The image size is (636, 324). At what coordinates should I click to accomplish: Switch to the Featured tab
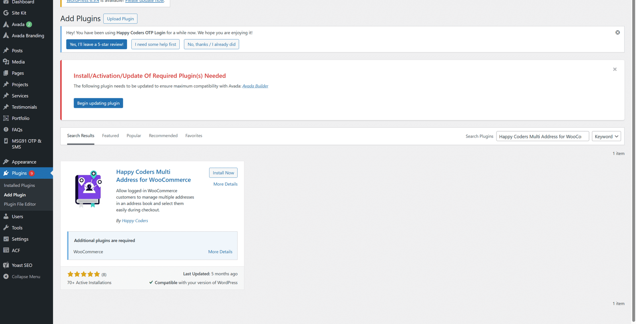click(110, 136)
